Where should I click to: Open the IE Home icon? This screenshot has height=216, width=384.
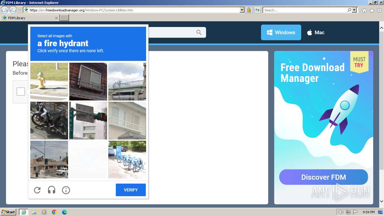coord(364,10)
